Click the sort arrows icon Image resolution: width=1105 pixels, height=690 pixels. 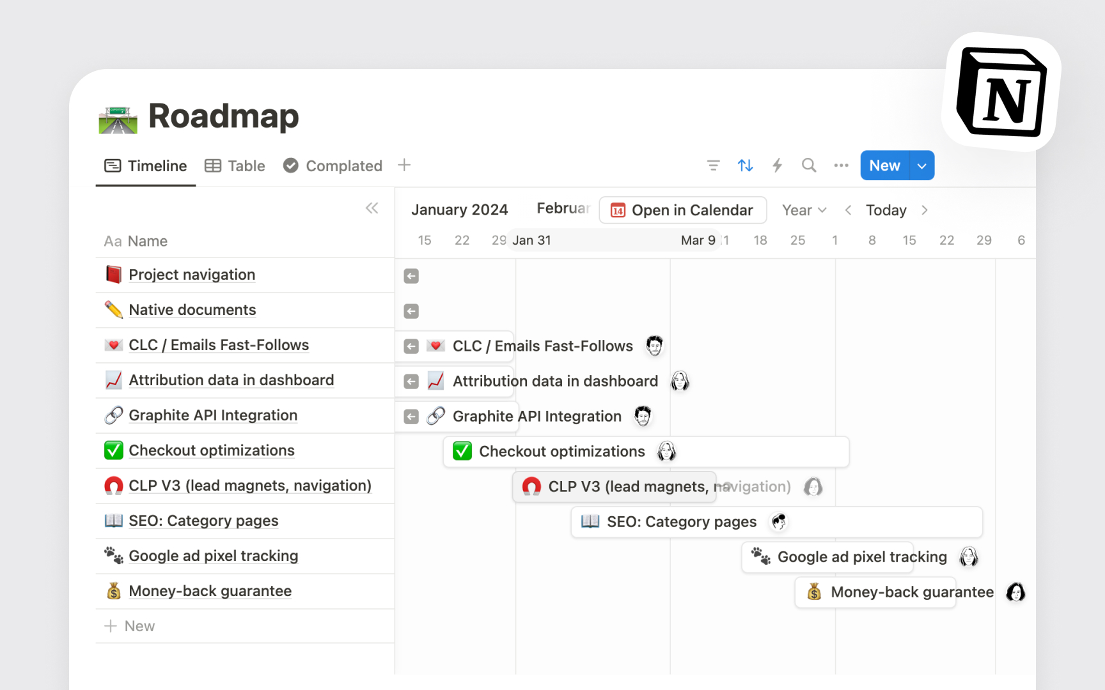click(x=745, y=165)
